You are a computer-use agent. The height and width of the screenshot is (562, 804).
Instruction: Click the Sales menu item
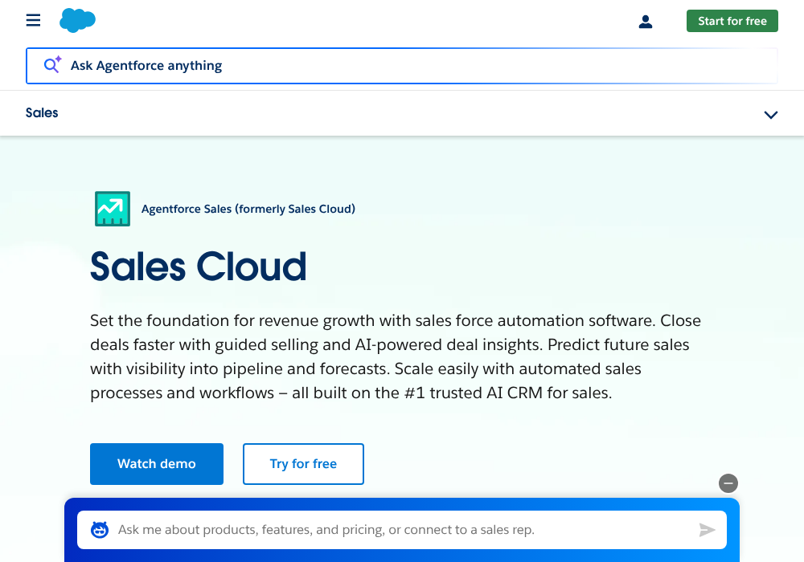42,112
